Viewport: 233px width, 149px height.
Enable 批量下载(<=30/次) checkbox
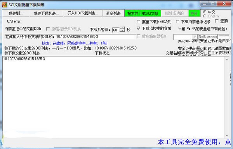pos(138,22)
